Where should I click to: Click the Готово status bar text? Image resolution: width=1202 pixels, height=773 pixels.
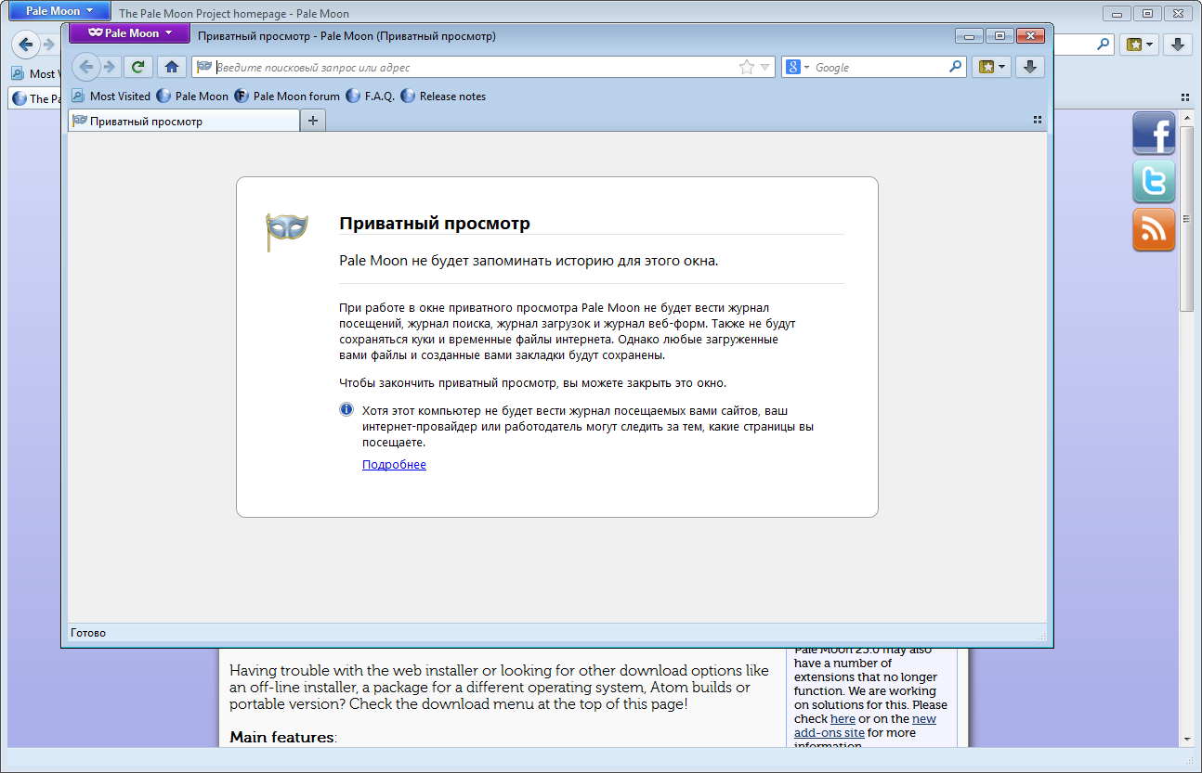pos(88,633)
